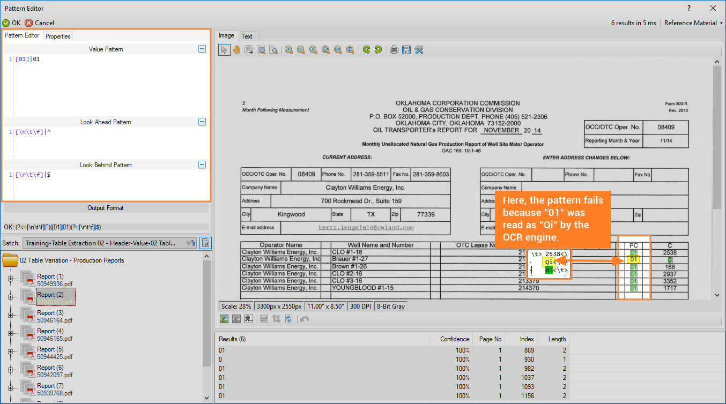
Task: Select the pointer arrow tool
Action: (x=224, y=50)
